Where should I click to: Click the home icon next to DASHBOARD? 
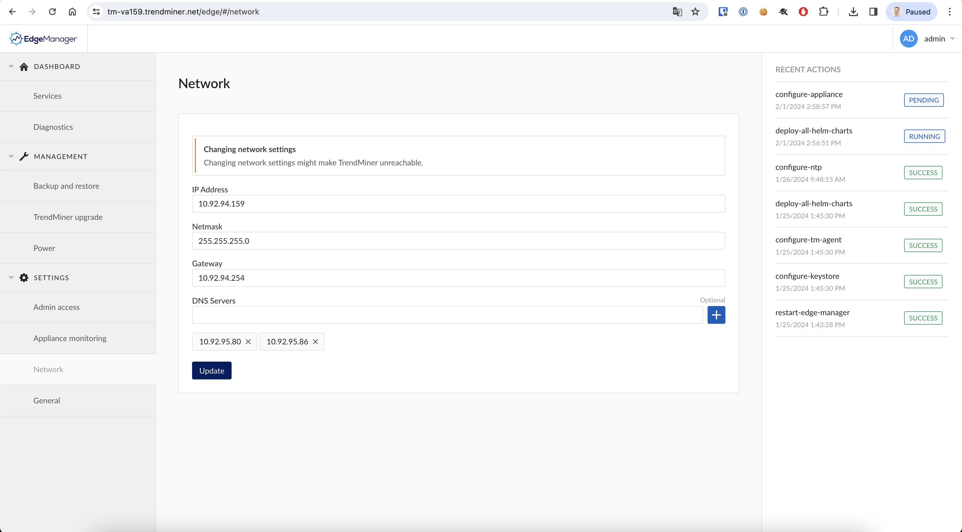pos(24,66)
